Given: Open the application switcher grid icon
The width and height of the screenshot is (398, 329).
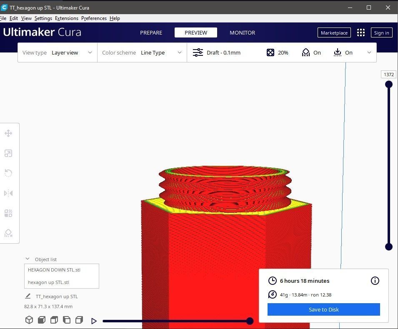Looking at the screenshot, I should click(x=360, y=32).
